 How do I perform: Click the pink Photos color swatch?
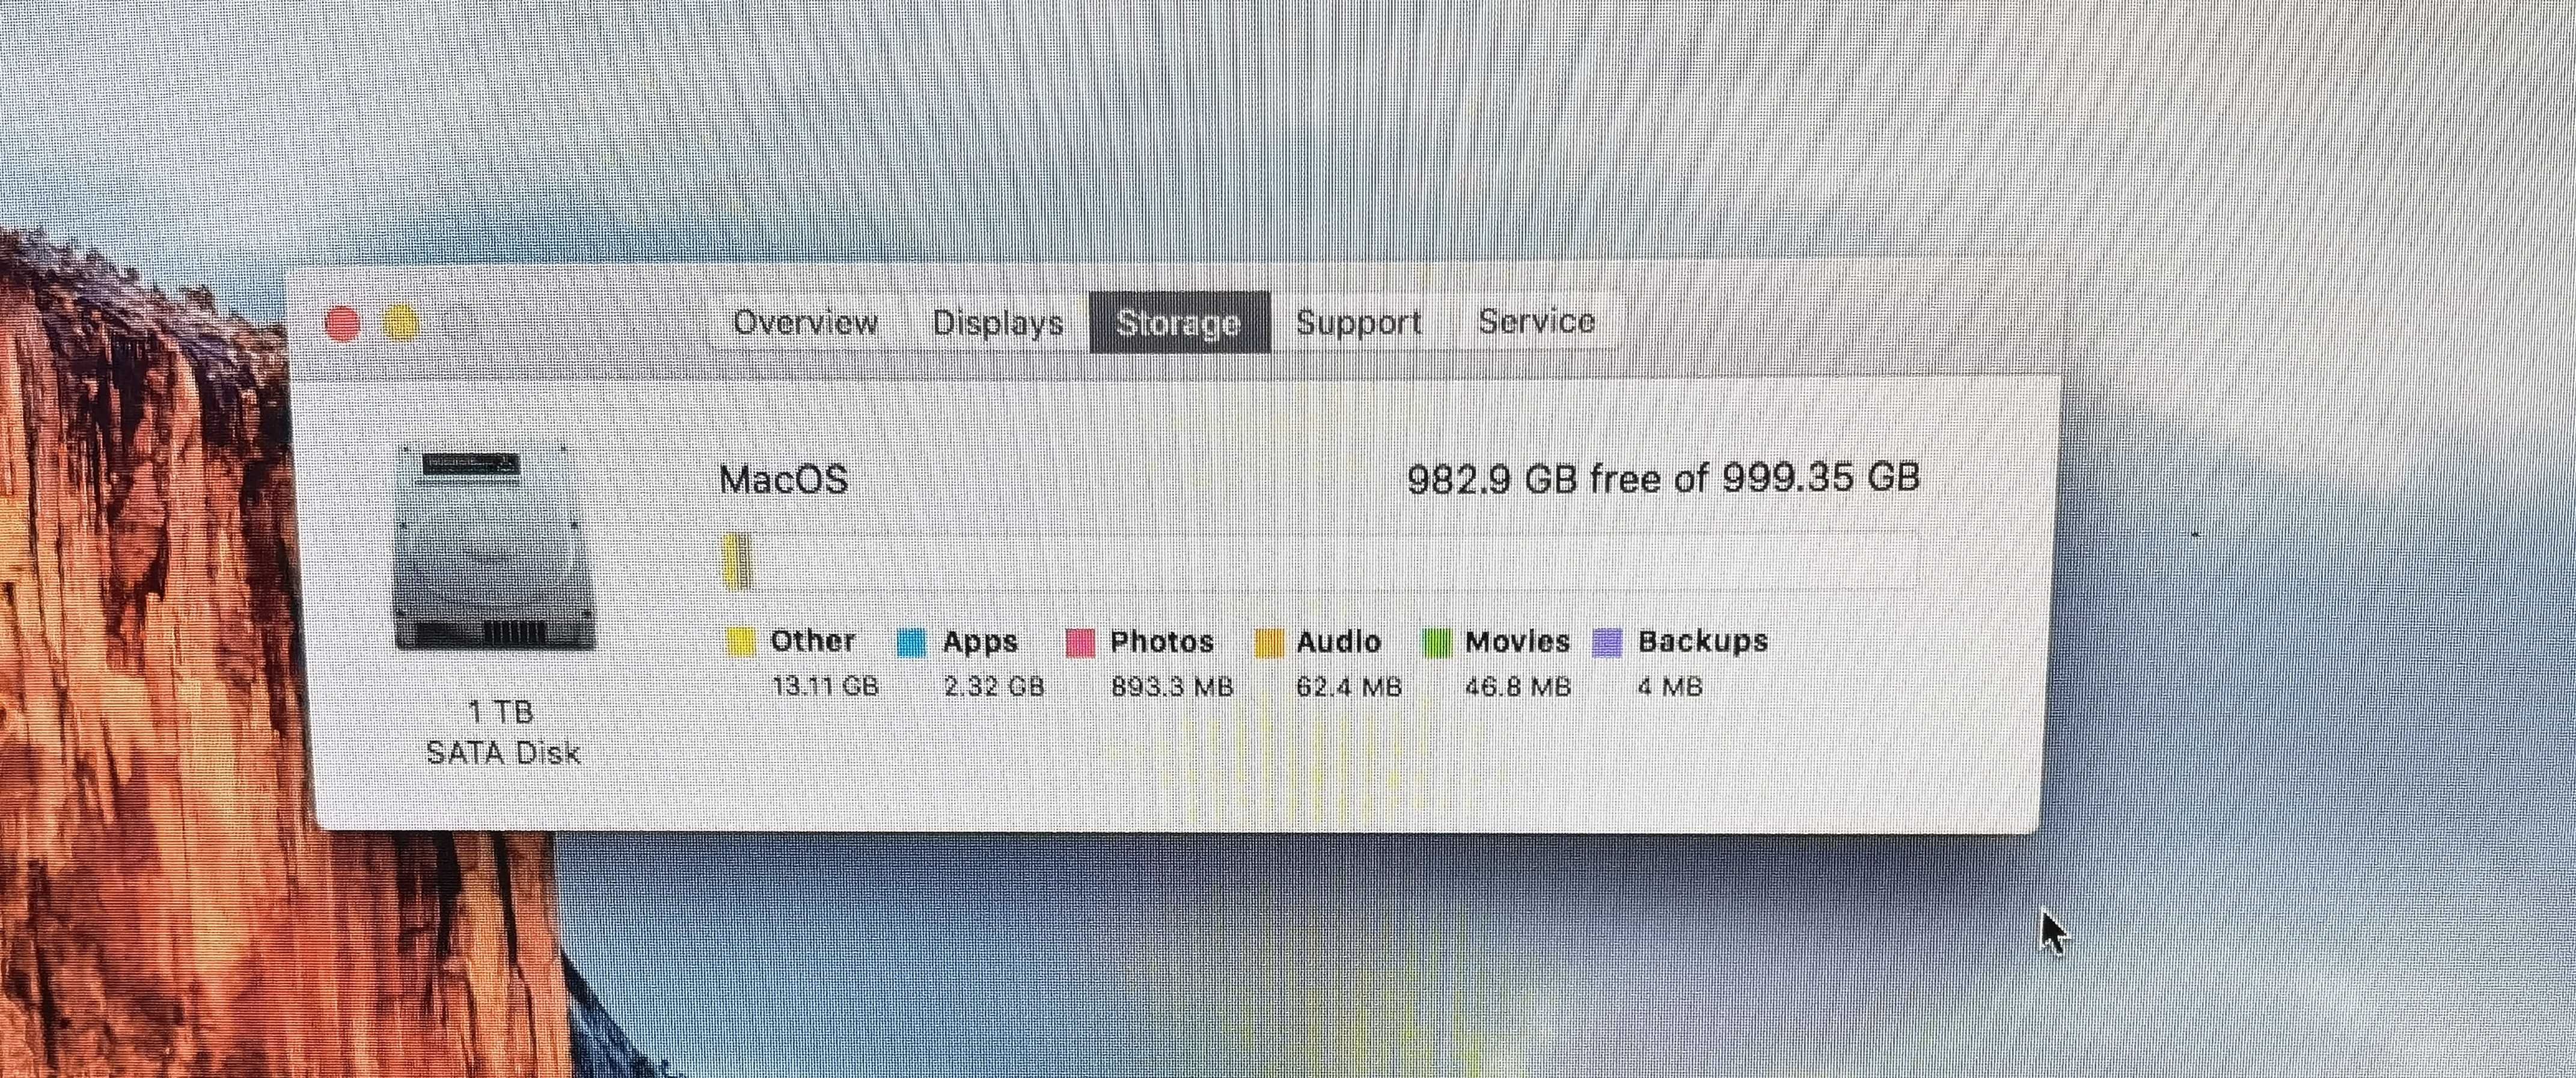(1081, 642)
